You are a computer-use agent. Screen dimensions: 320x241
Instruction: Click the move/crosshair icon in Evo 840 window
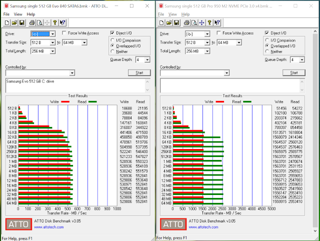[x=47, y=22]
